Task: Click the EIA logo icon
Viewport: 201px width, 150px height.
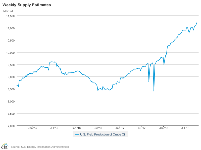Action: (x=5, y=146)
